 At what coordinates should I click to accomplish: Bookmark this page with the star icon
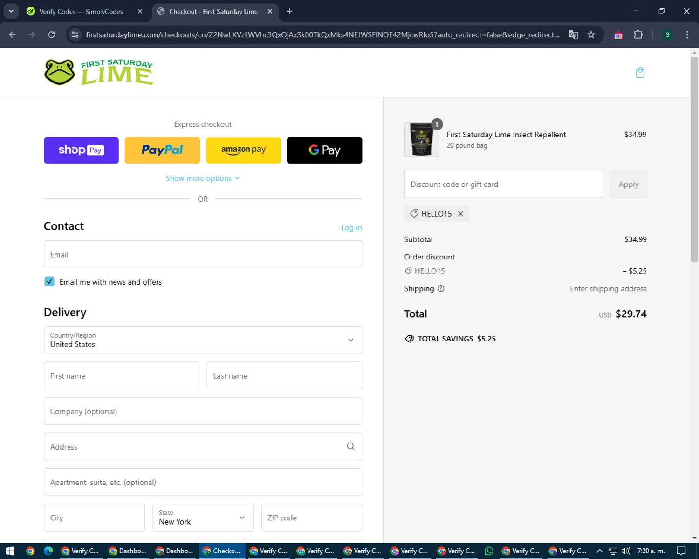[x=591, y=34]
